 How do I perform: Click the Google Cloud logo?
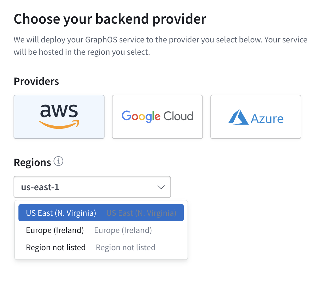coord(157,116)
